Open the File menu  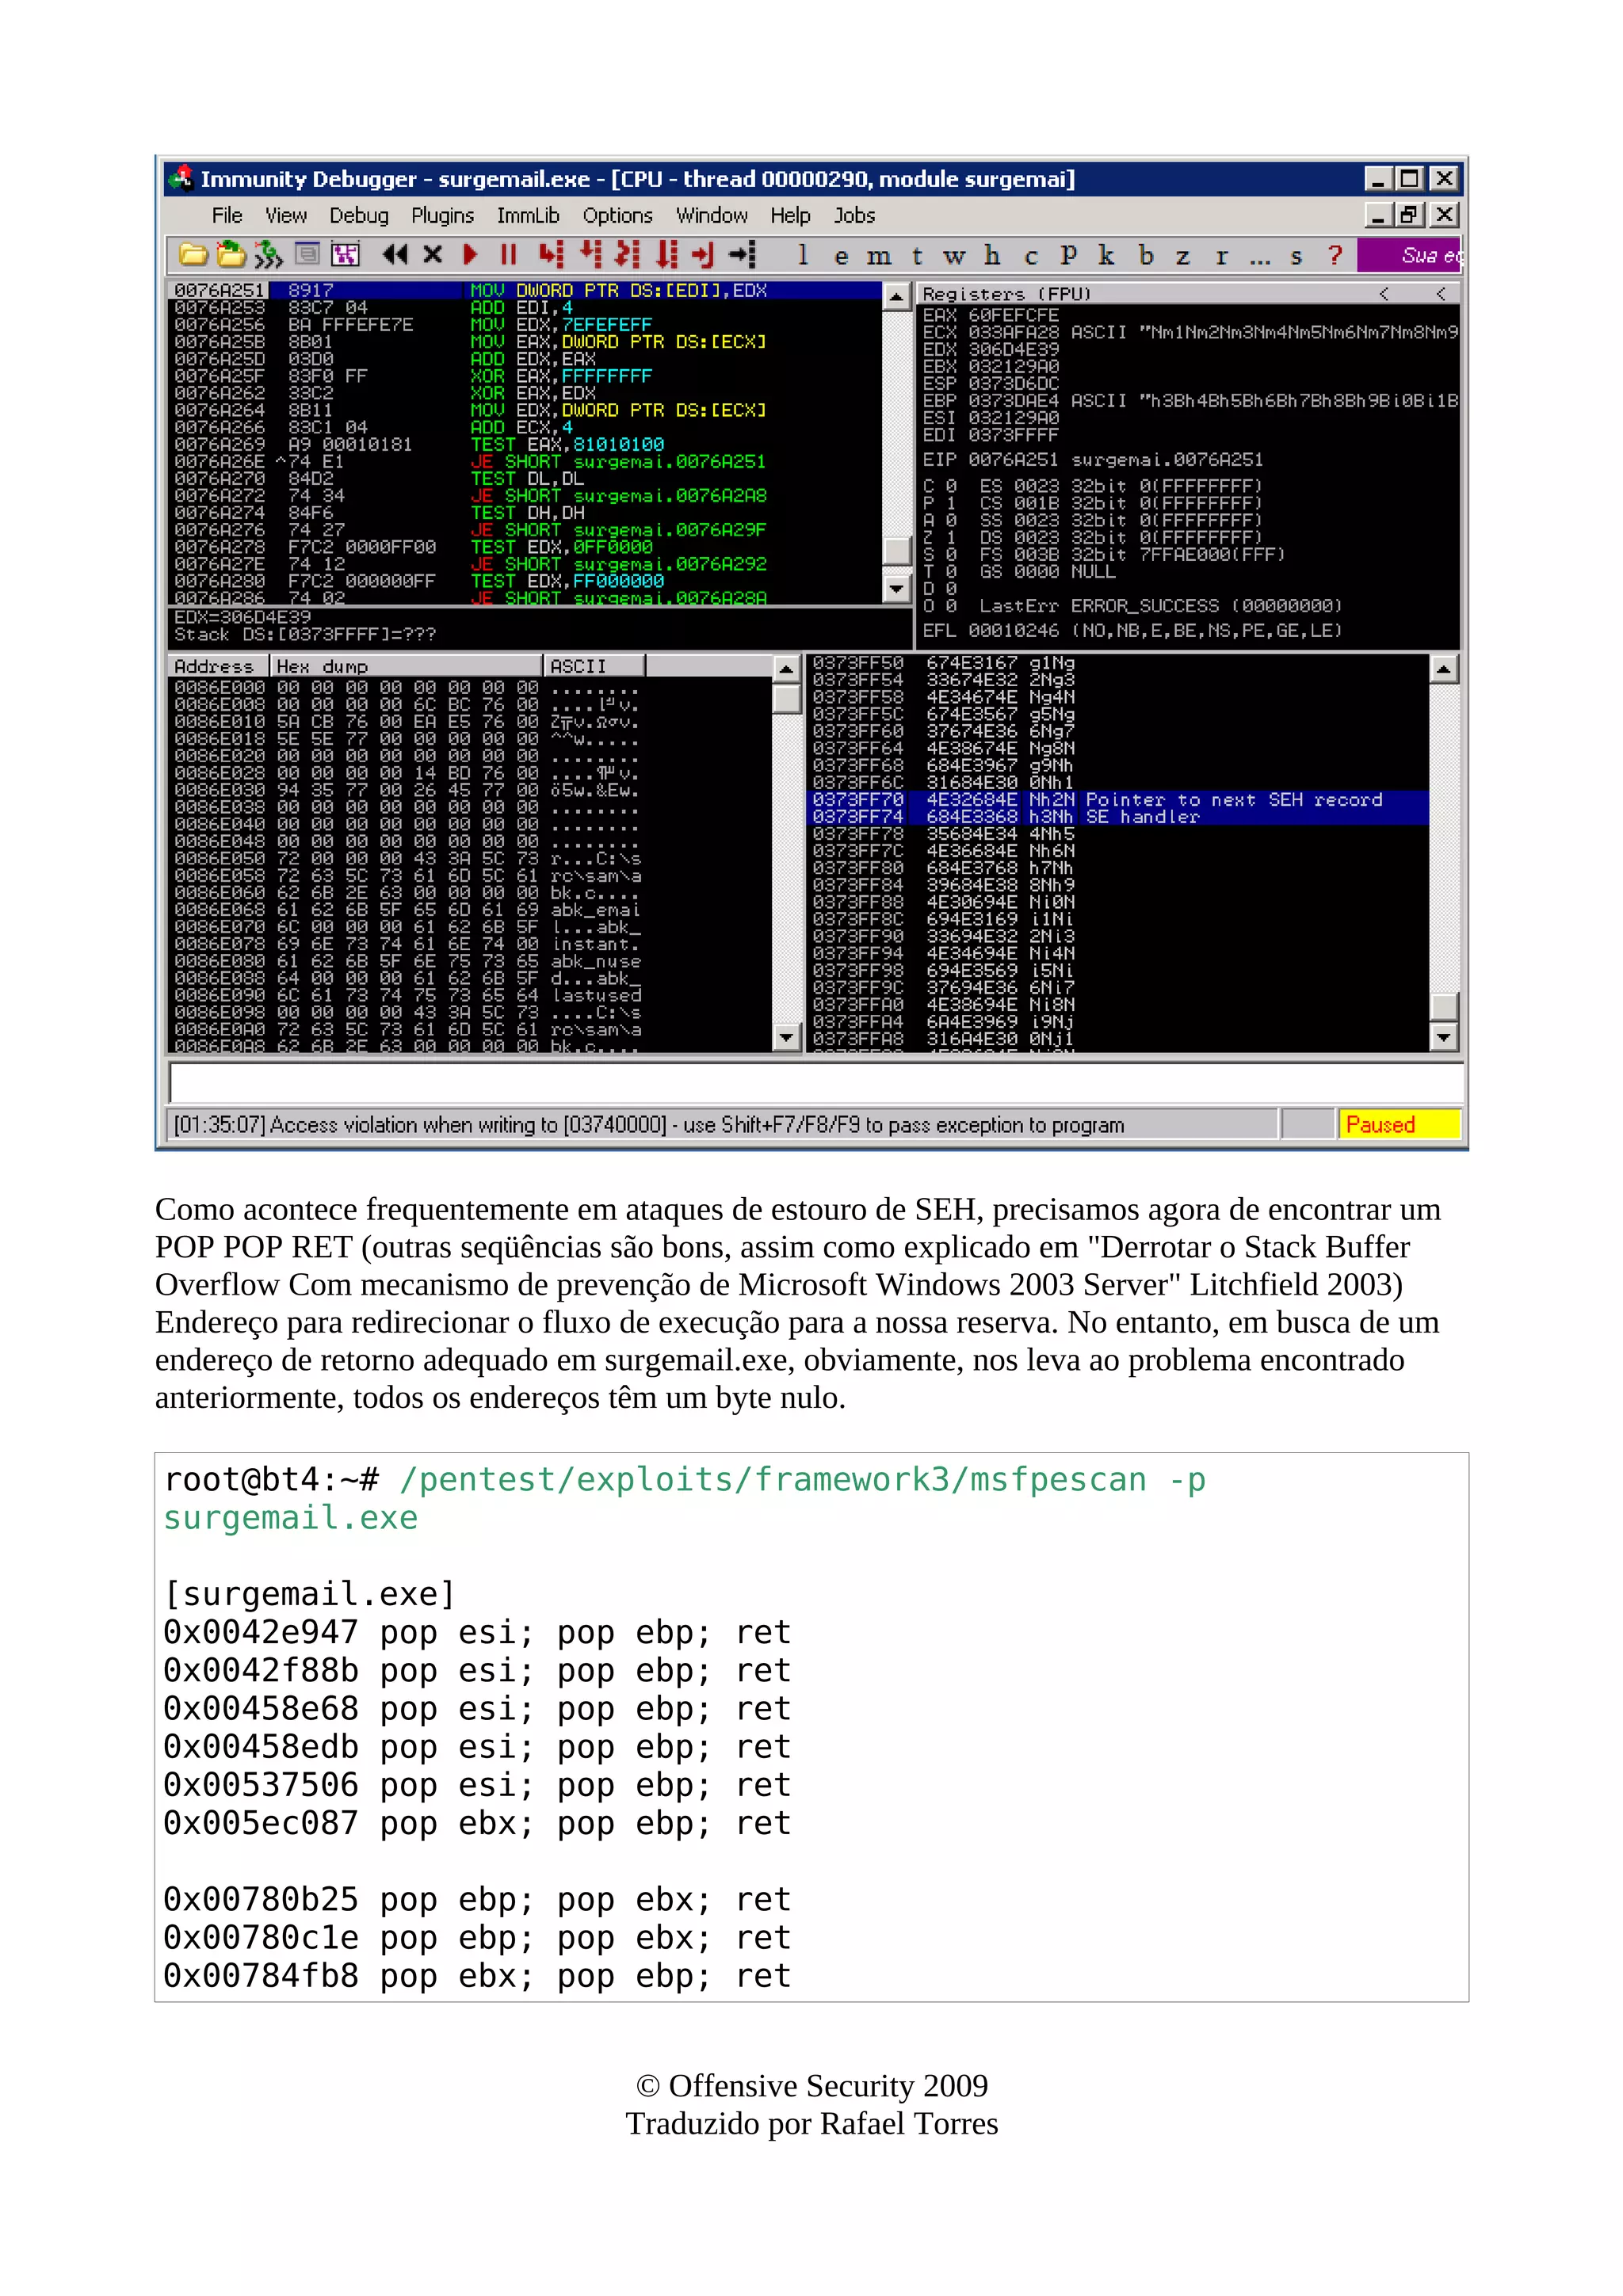(227, 215)
